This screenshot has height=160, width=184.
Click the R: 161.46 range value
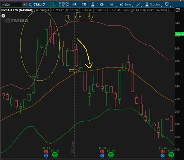pyautogui.click(x=114, y=10)
